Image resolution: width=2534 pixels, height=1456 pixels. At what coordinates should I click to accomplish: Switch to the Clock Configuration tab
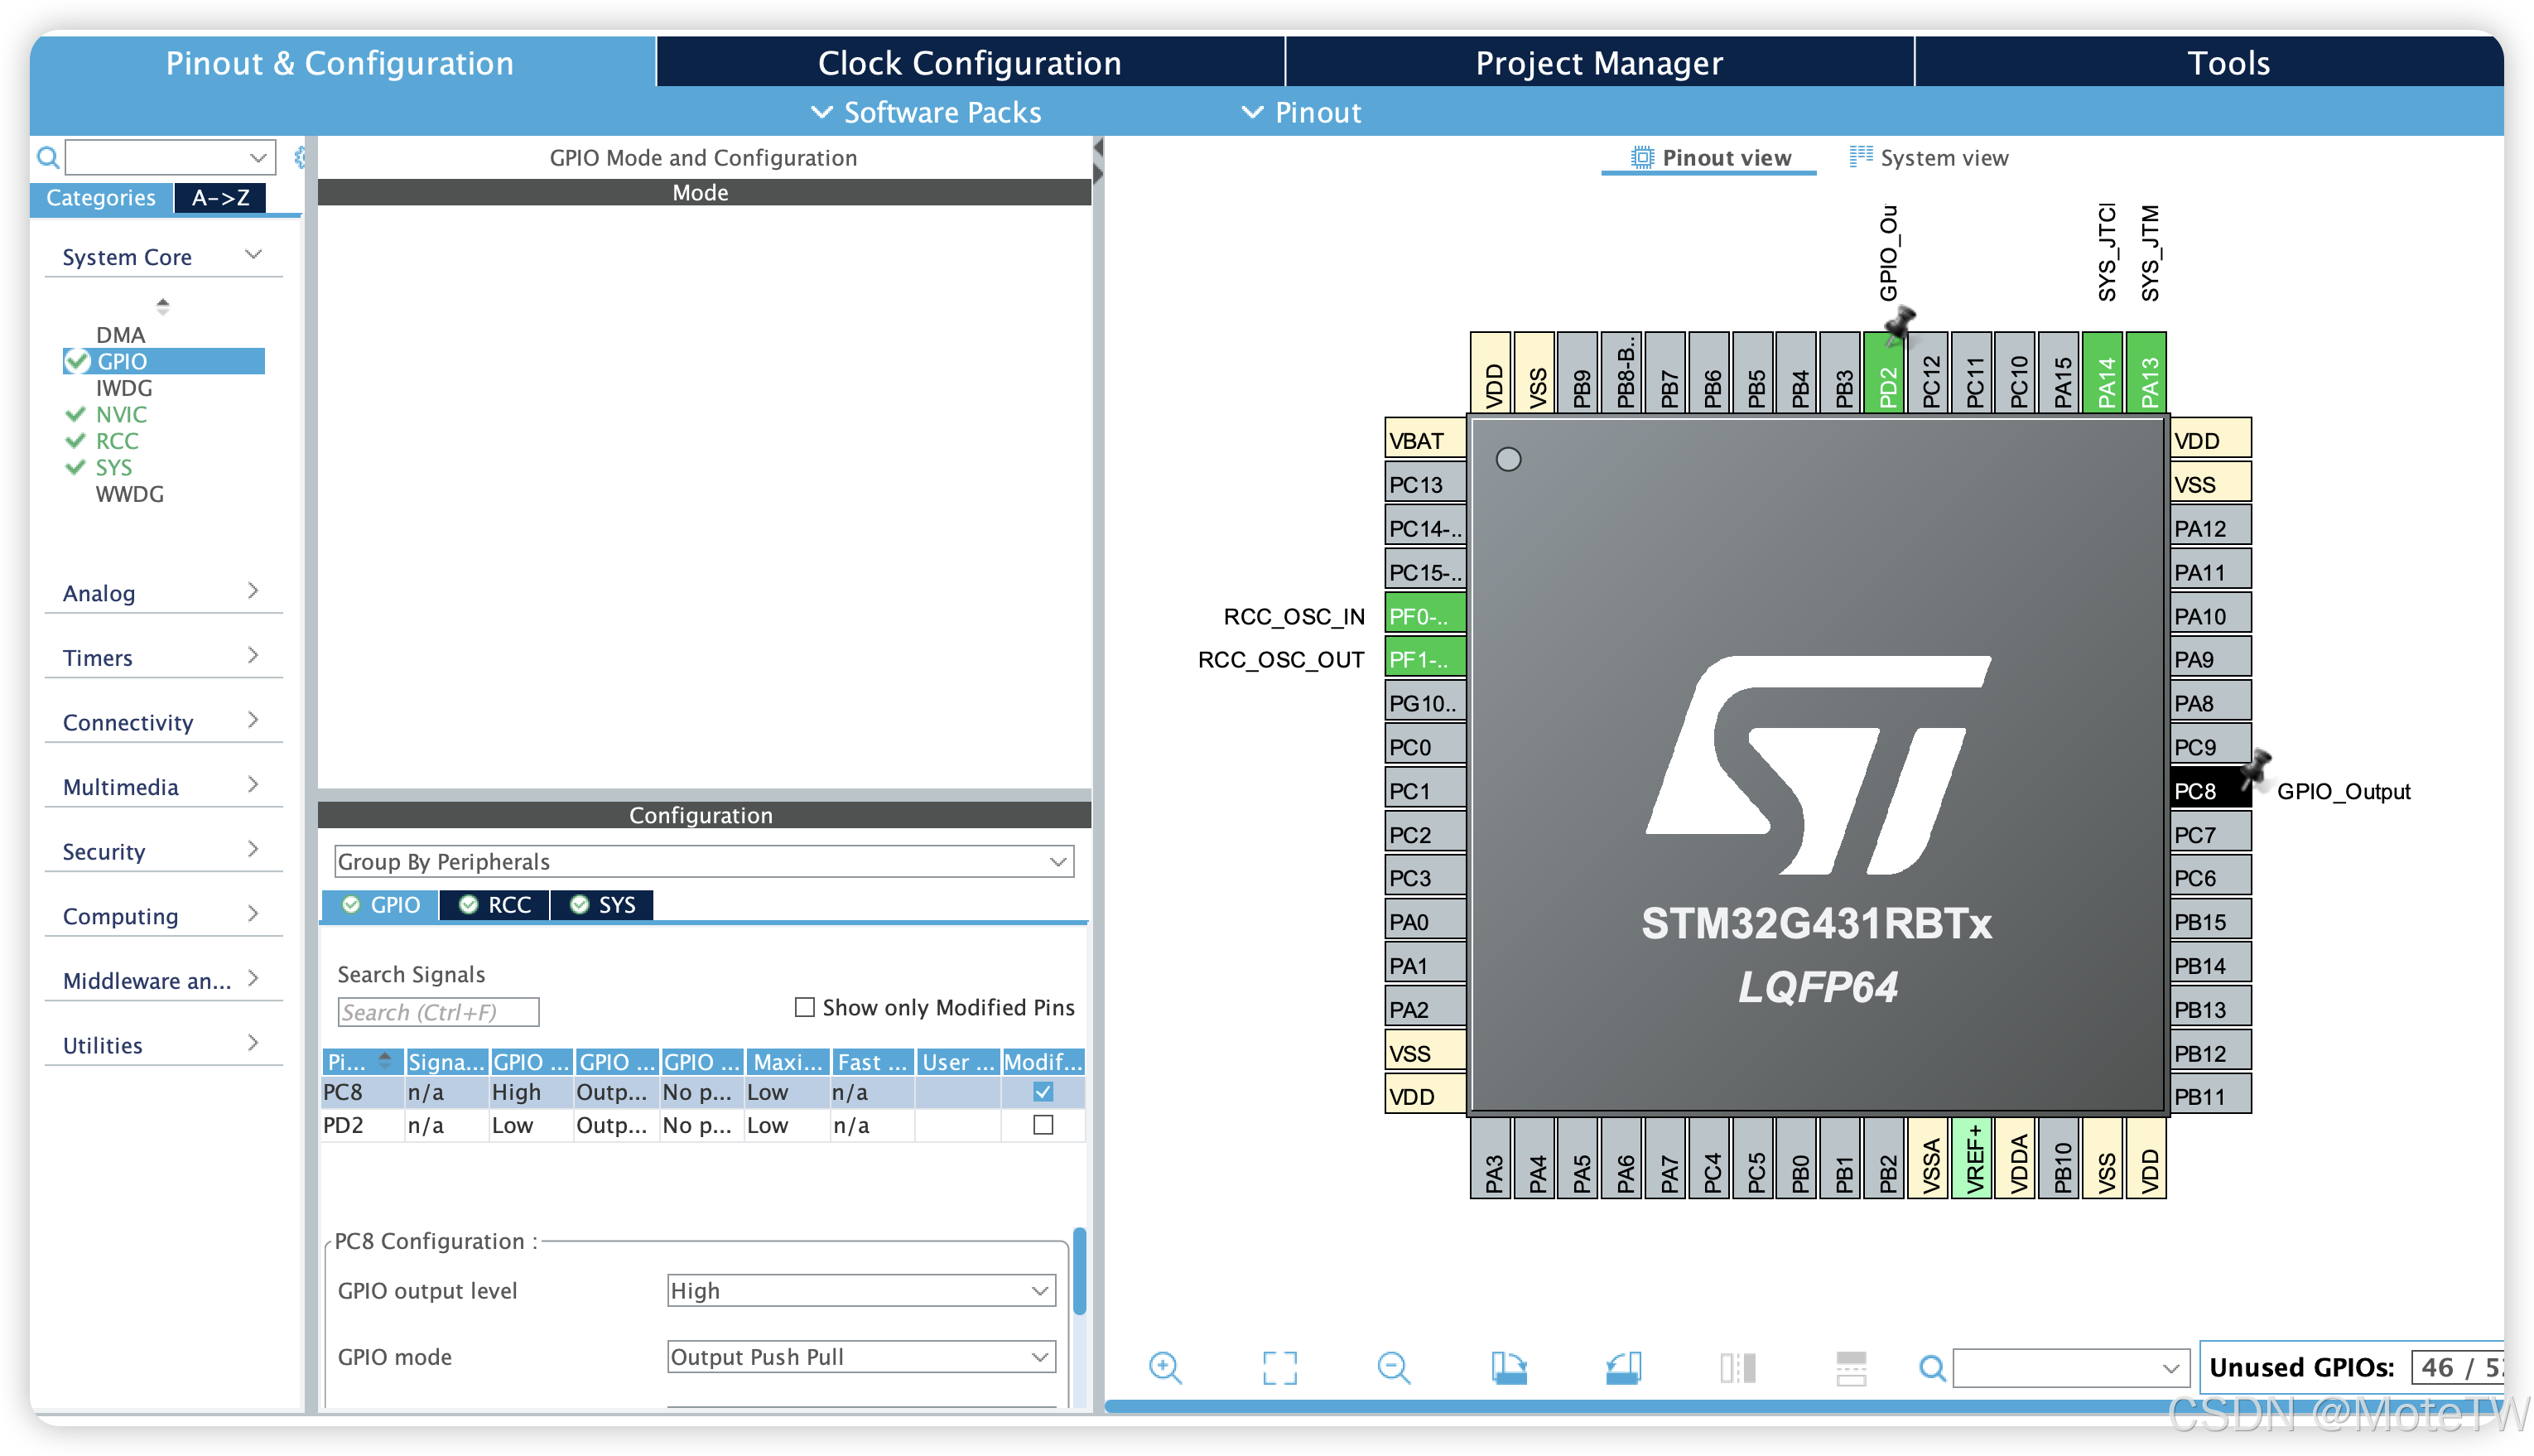click(x=969, y=63)
